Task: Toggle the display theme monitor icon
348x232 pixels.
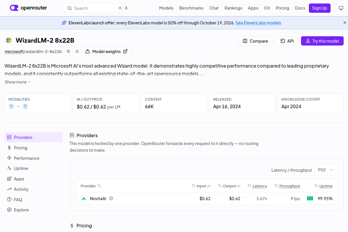Action: 341,8
